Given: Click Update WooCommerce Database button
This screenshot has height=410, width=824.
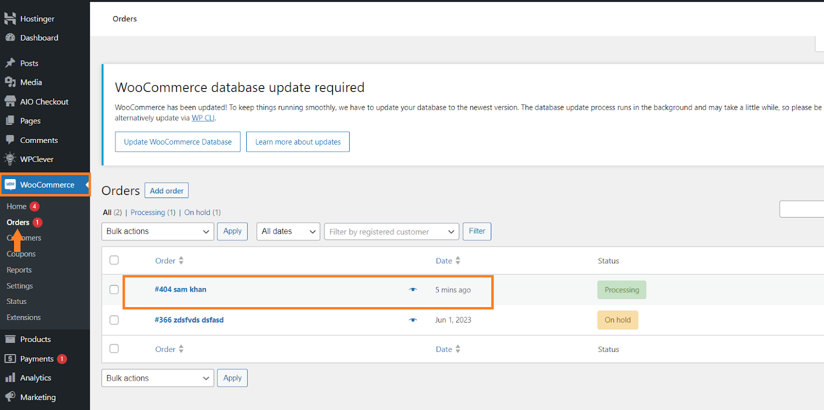Looking at the screenshot, I should click(178, 142).
